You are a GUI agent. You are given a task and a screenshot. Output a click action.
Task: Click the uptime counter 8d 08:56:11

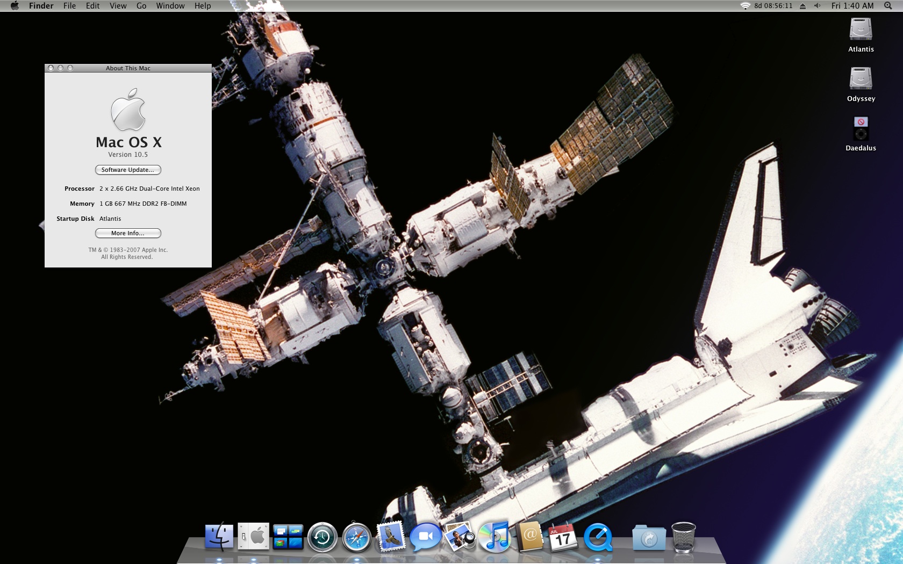(x=773, y=5)
